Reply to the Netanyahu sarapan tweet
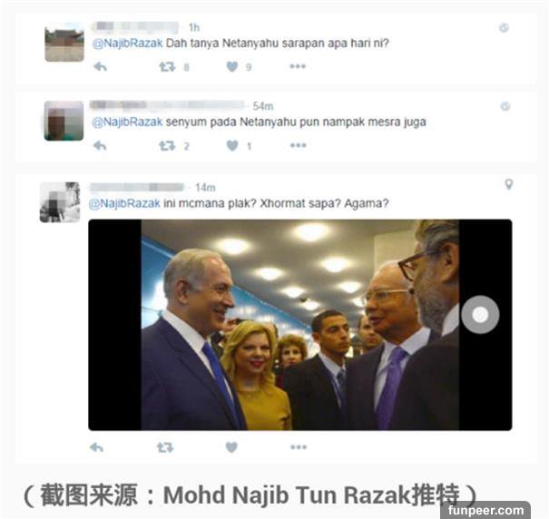This screenshot has width=549, height=519. tap(100, 66)
